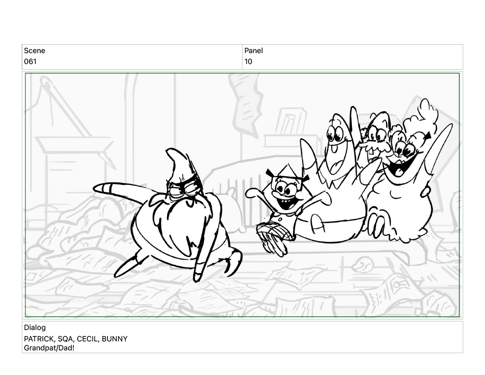This screenshot has height=375, width=485.
Task: Select the PATRICK, SQA, CECIL, BUNNY speaker line
Action: [x=76, y=339]
